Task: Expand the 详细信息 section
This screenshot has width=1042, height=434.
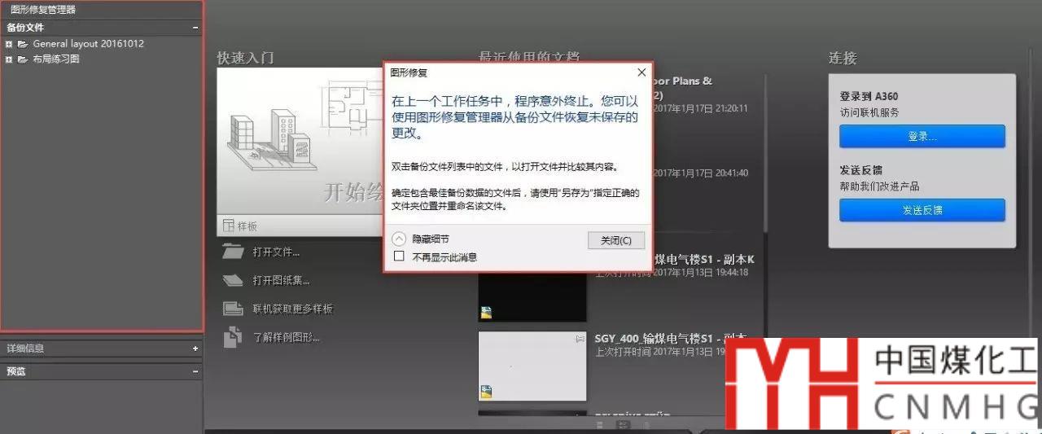Action: [195, 349]
